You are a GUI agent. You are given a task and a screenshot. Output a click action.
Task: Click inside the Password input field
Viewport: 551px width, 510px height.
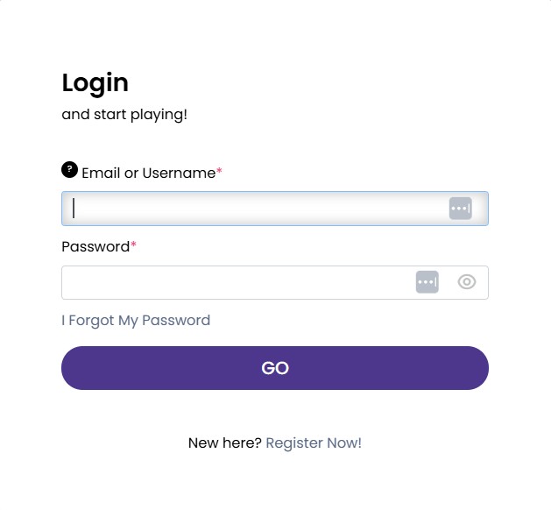coord(275,282)
